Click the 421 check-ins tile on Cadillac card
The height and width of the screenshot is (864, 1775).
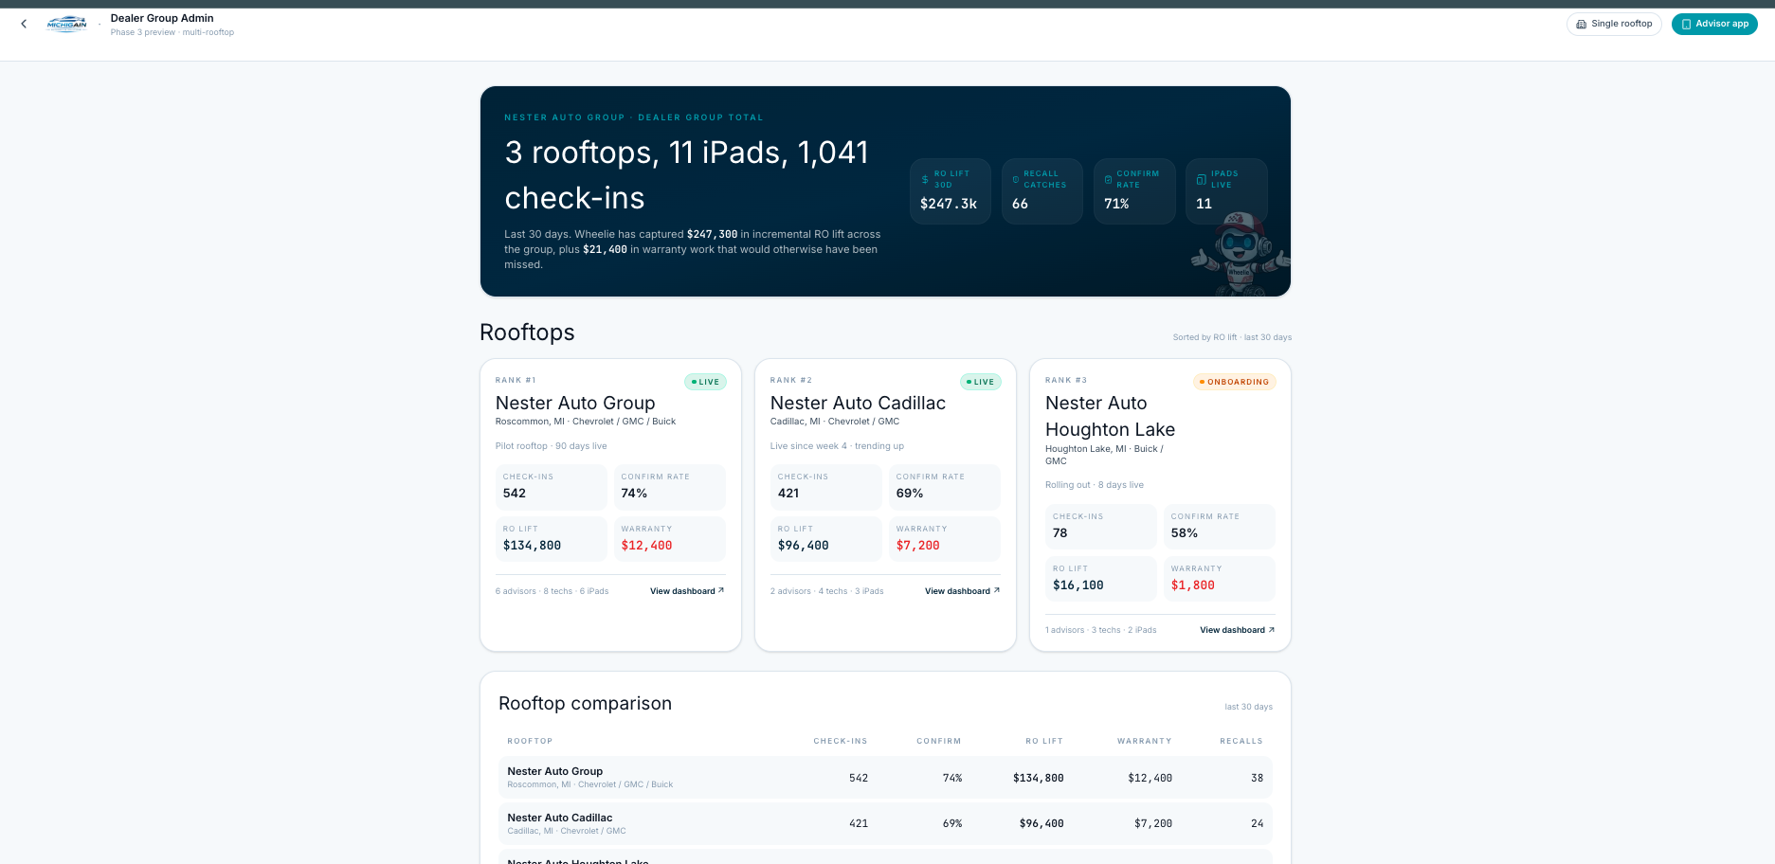click(x=826, y=487)
